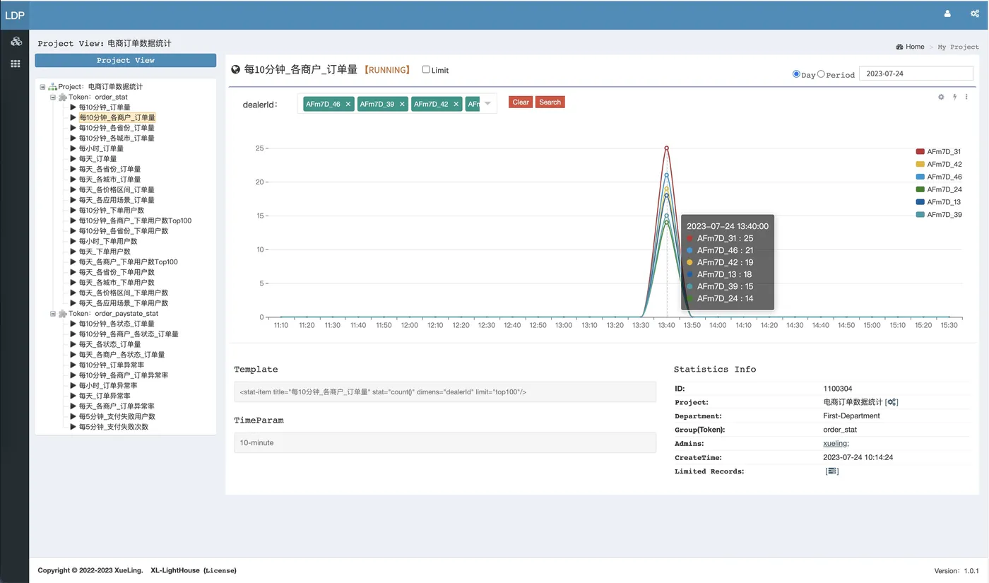
Task: Toggle AFm7D_42 series in chart legend
Action: (938, 164)
